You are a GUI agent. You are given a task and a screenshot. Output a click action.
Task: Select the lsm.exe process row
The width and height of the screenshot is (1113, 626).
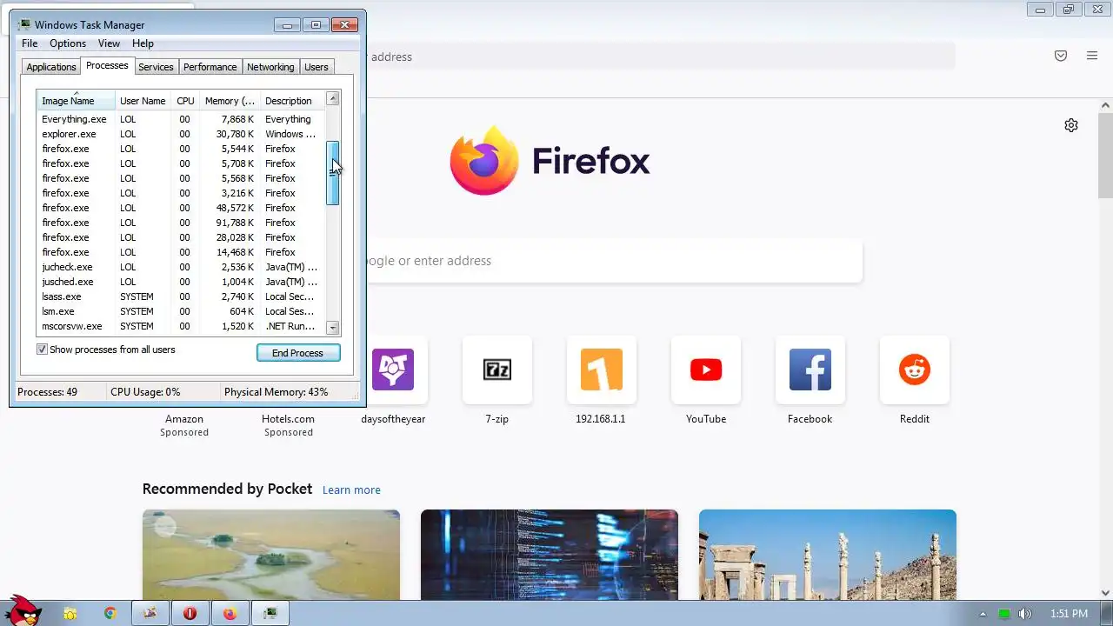pos(181,311)
